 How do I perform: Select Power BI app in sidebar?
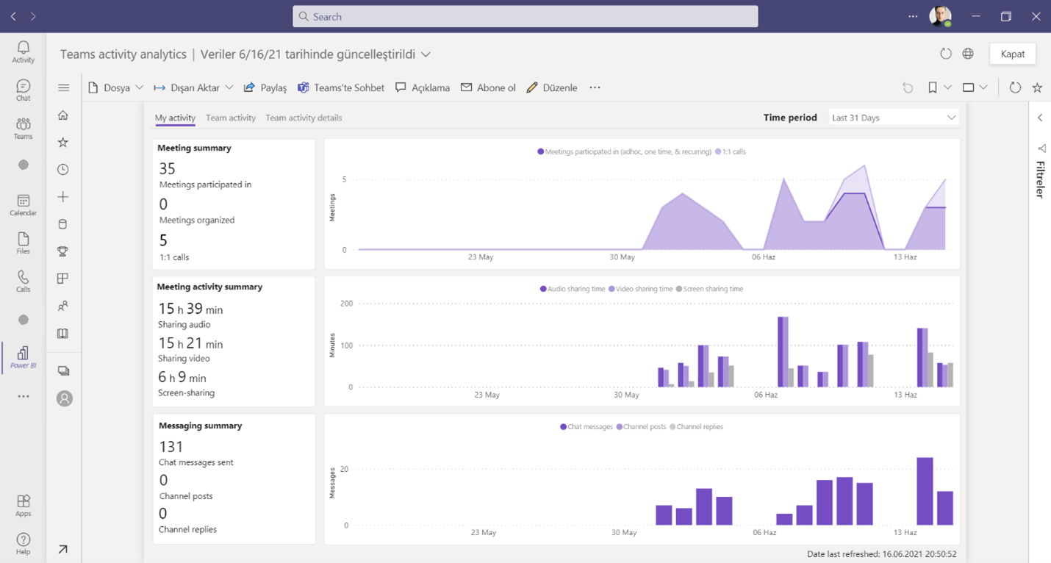tap(24, 357)
